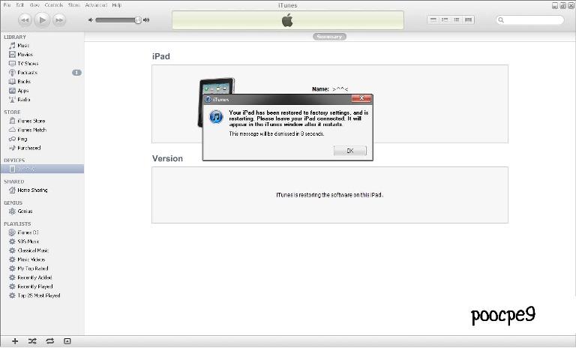
Task: Switch to song list view
Action: point(433,19)
